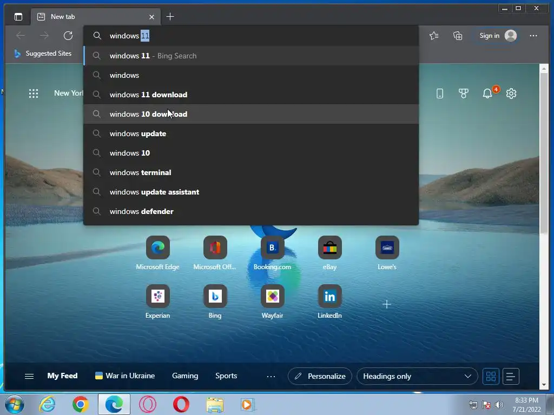Open the feed hamburger menu
The width and height of the screenshot is (554, 415).
(x=29, y=376)
